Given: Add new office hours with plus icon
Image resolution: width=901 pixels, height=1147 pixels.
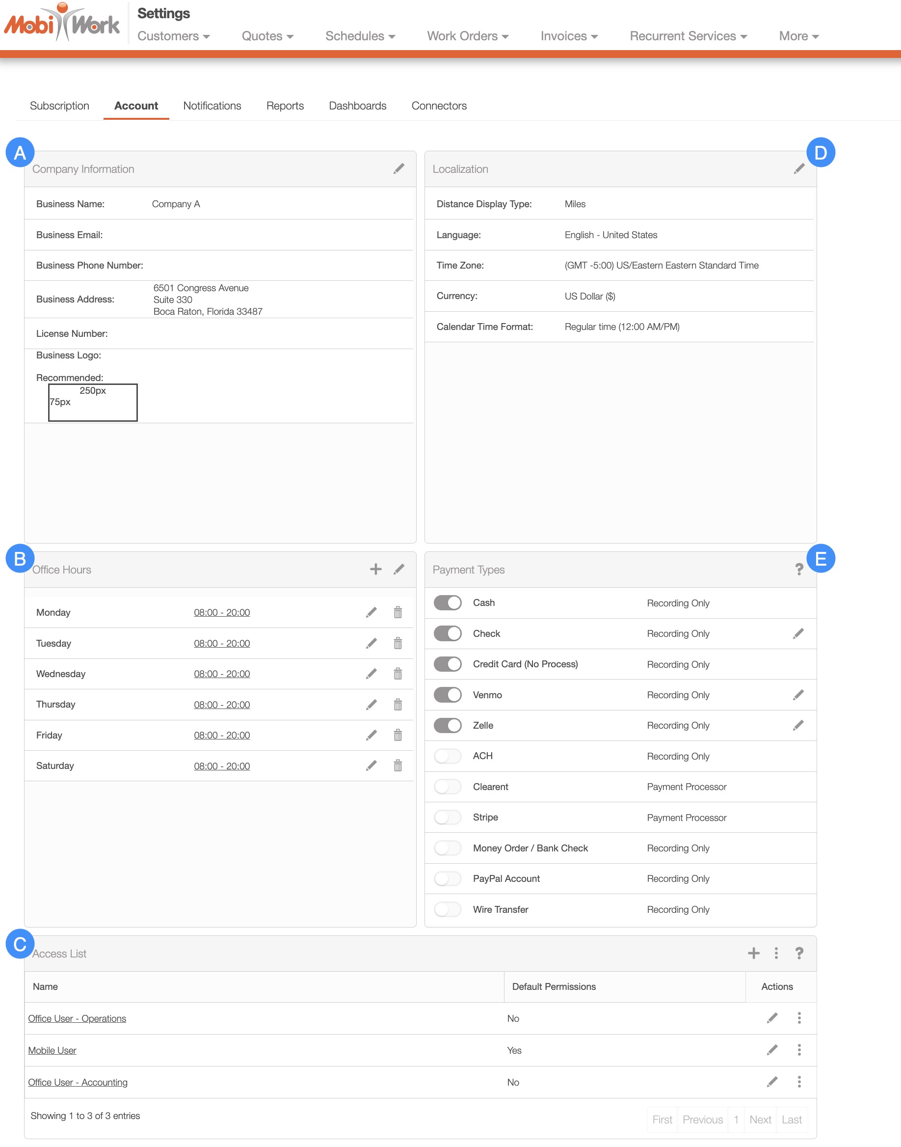Looking at the screenshot, I should (375, 569).
